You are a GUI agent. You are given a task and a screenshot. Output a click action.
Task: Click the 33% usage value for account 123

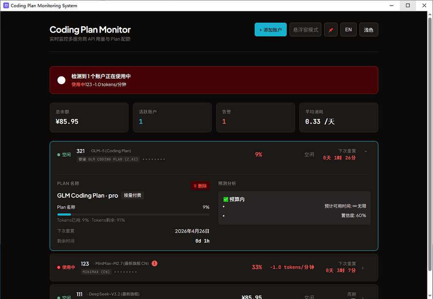click(x=257, y=267)
